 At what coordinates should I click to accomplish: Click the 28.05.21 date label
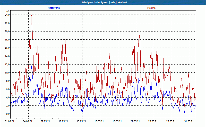pyautogui.click(x=171, y=121)
